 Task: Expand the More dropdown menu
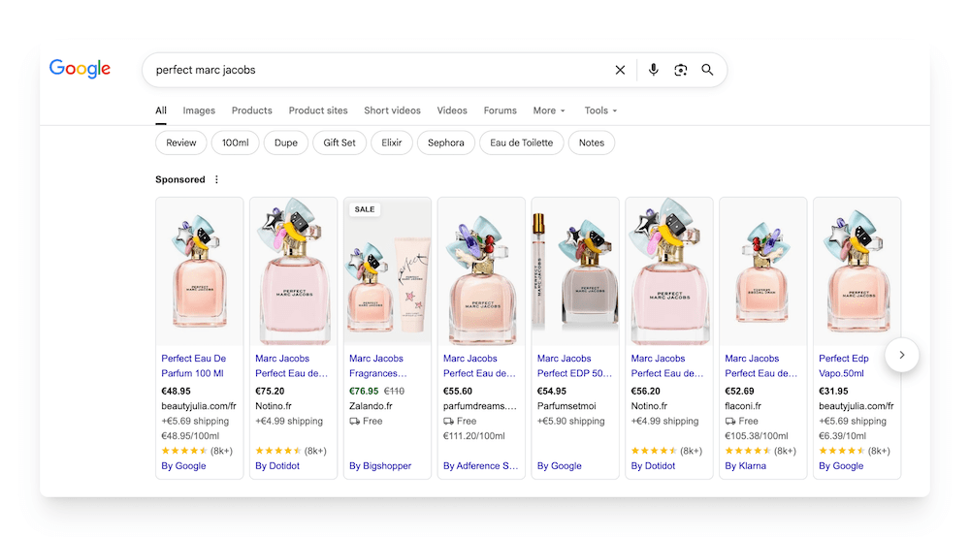pos(549,111)
